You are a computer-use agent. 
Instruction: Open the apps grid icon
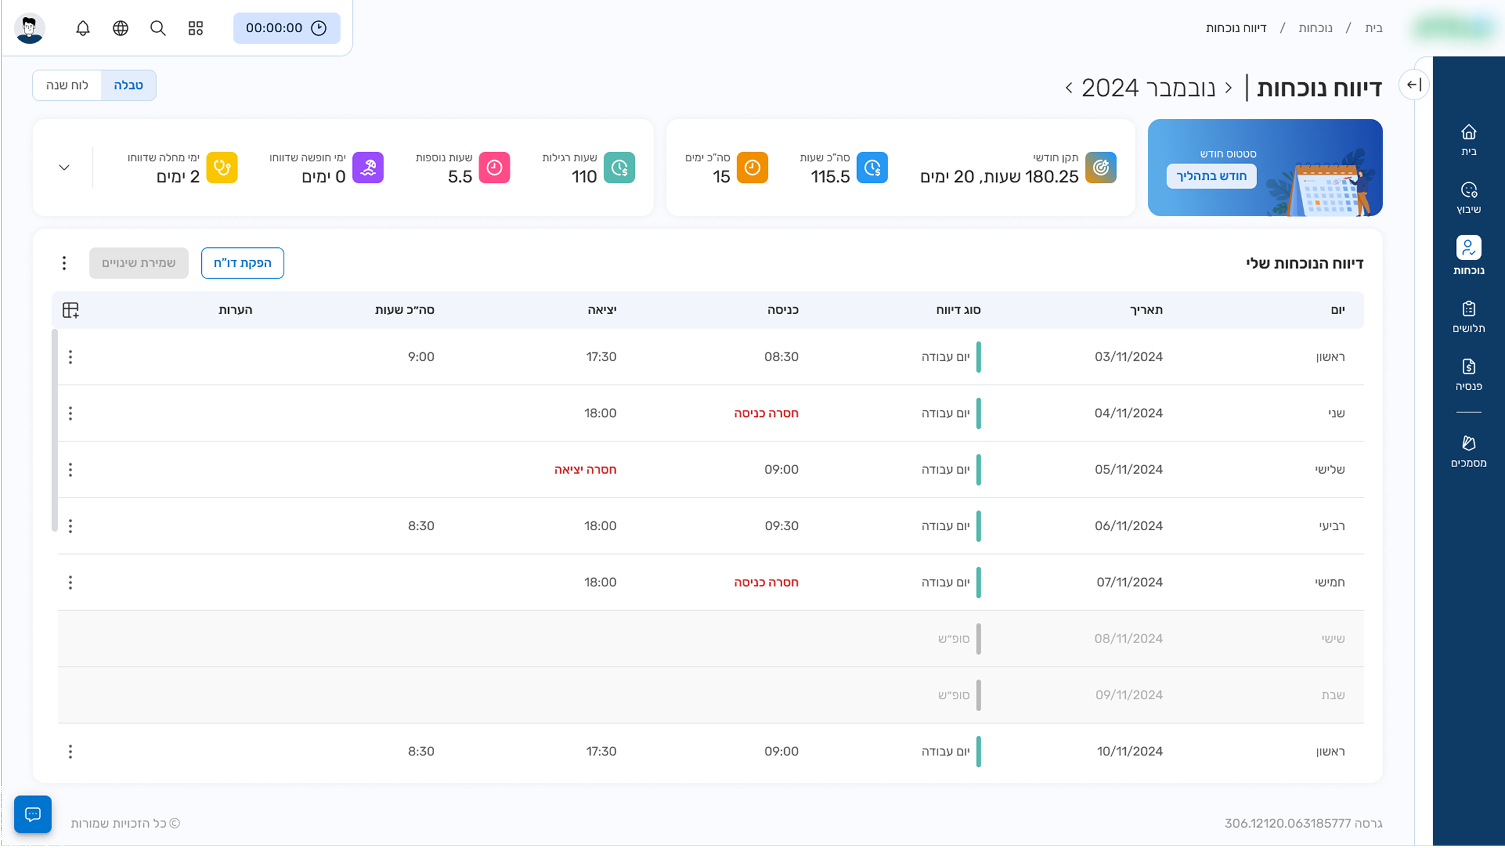[195, 28]
